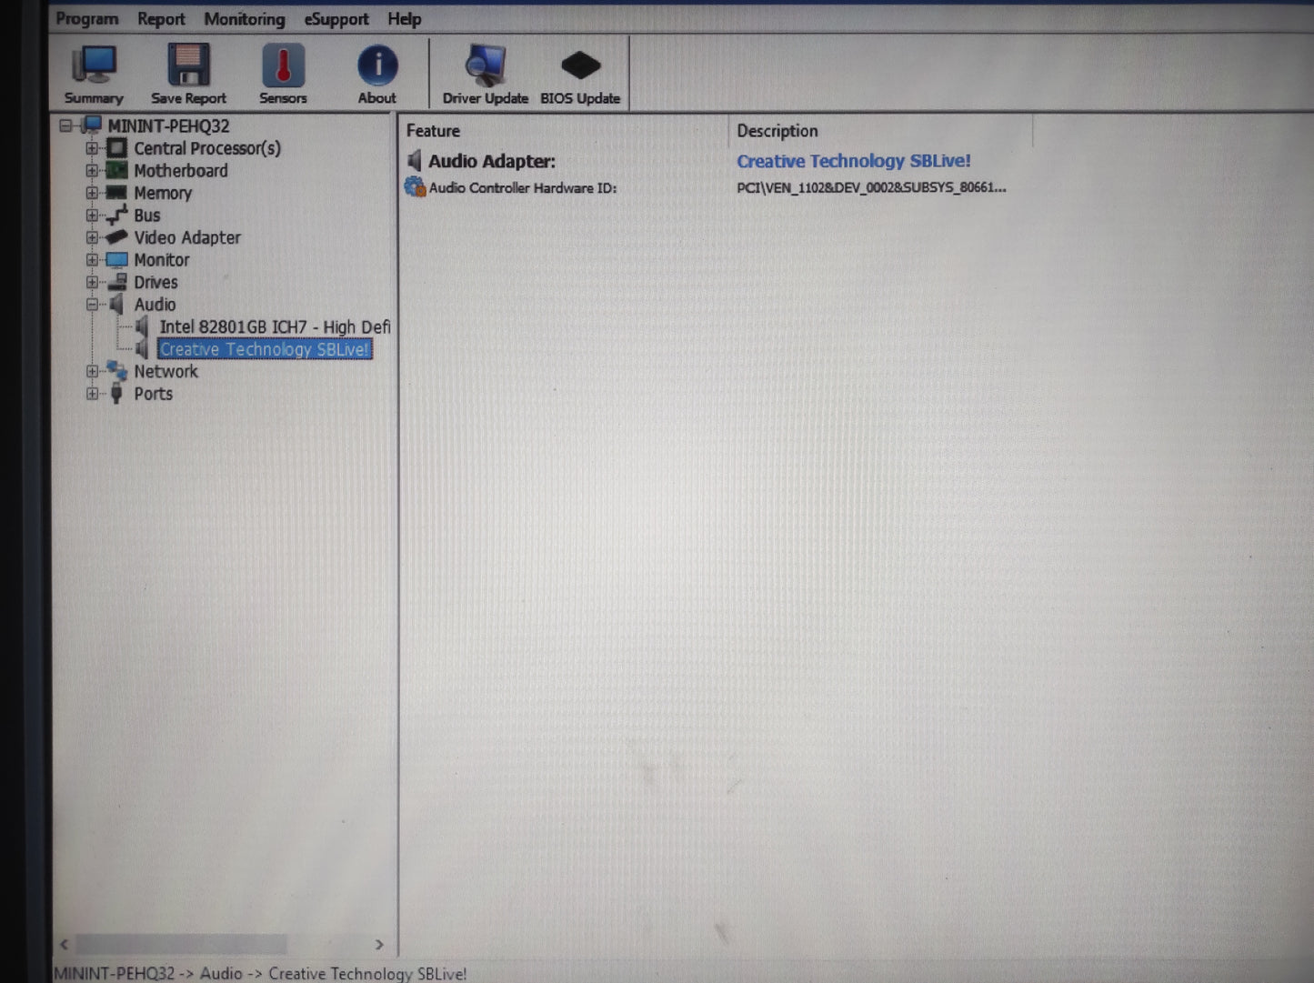The image size is (1314, 983).
Task: Select Video Adapter in the tree
Action: tap(186, 237)
